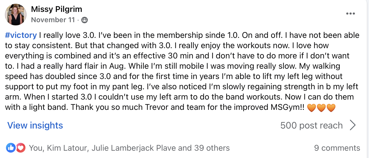
Task: Click the group audience icon beside date
Action: click(85, 20)
